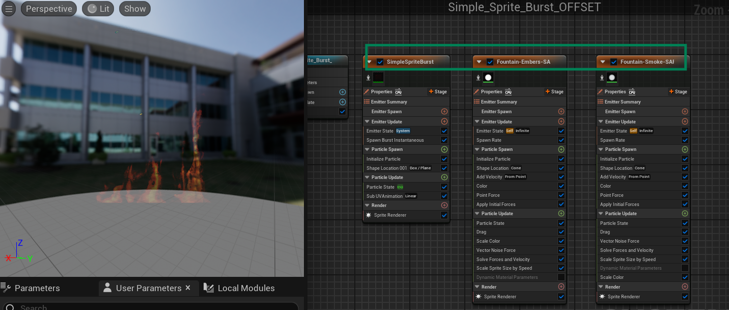
Task: Add renderer to Fountain-Embers-SA Render section
Action: pos(561,287)
